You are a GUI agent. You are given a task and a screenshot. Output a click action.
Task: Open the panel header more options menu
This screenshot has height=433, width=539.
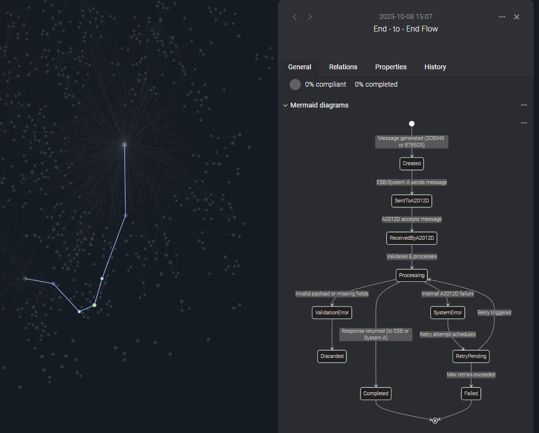(502, 17)
